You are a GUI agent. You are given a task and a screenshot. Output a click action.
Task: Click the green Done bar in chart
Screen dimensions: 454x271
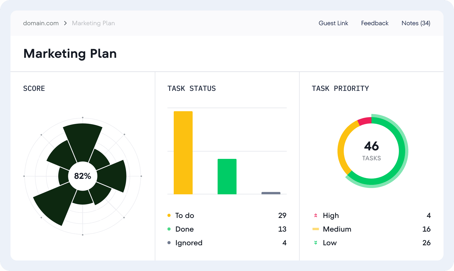[227, 176]
